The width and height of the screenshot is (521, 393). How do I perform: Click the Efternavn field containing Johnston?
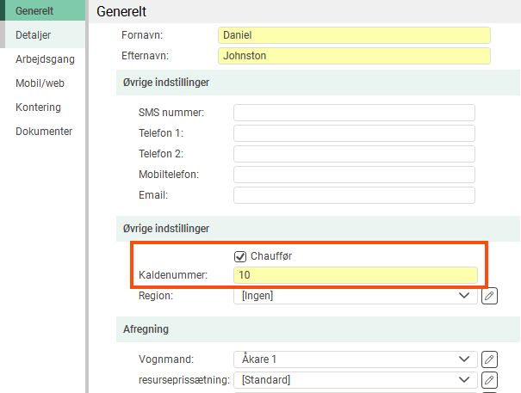click(x=354, y=56)
